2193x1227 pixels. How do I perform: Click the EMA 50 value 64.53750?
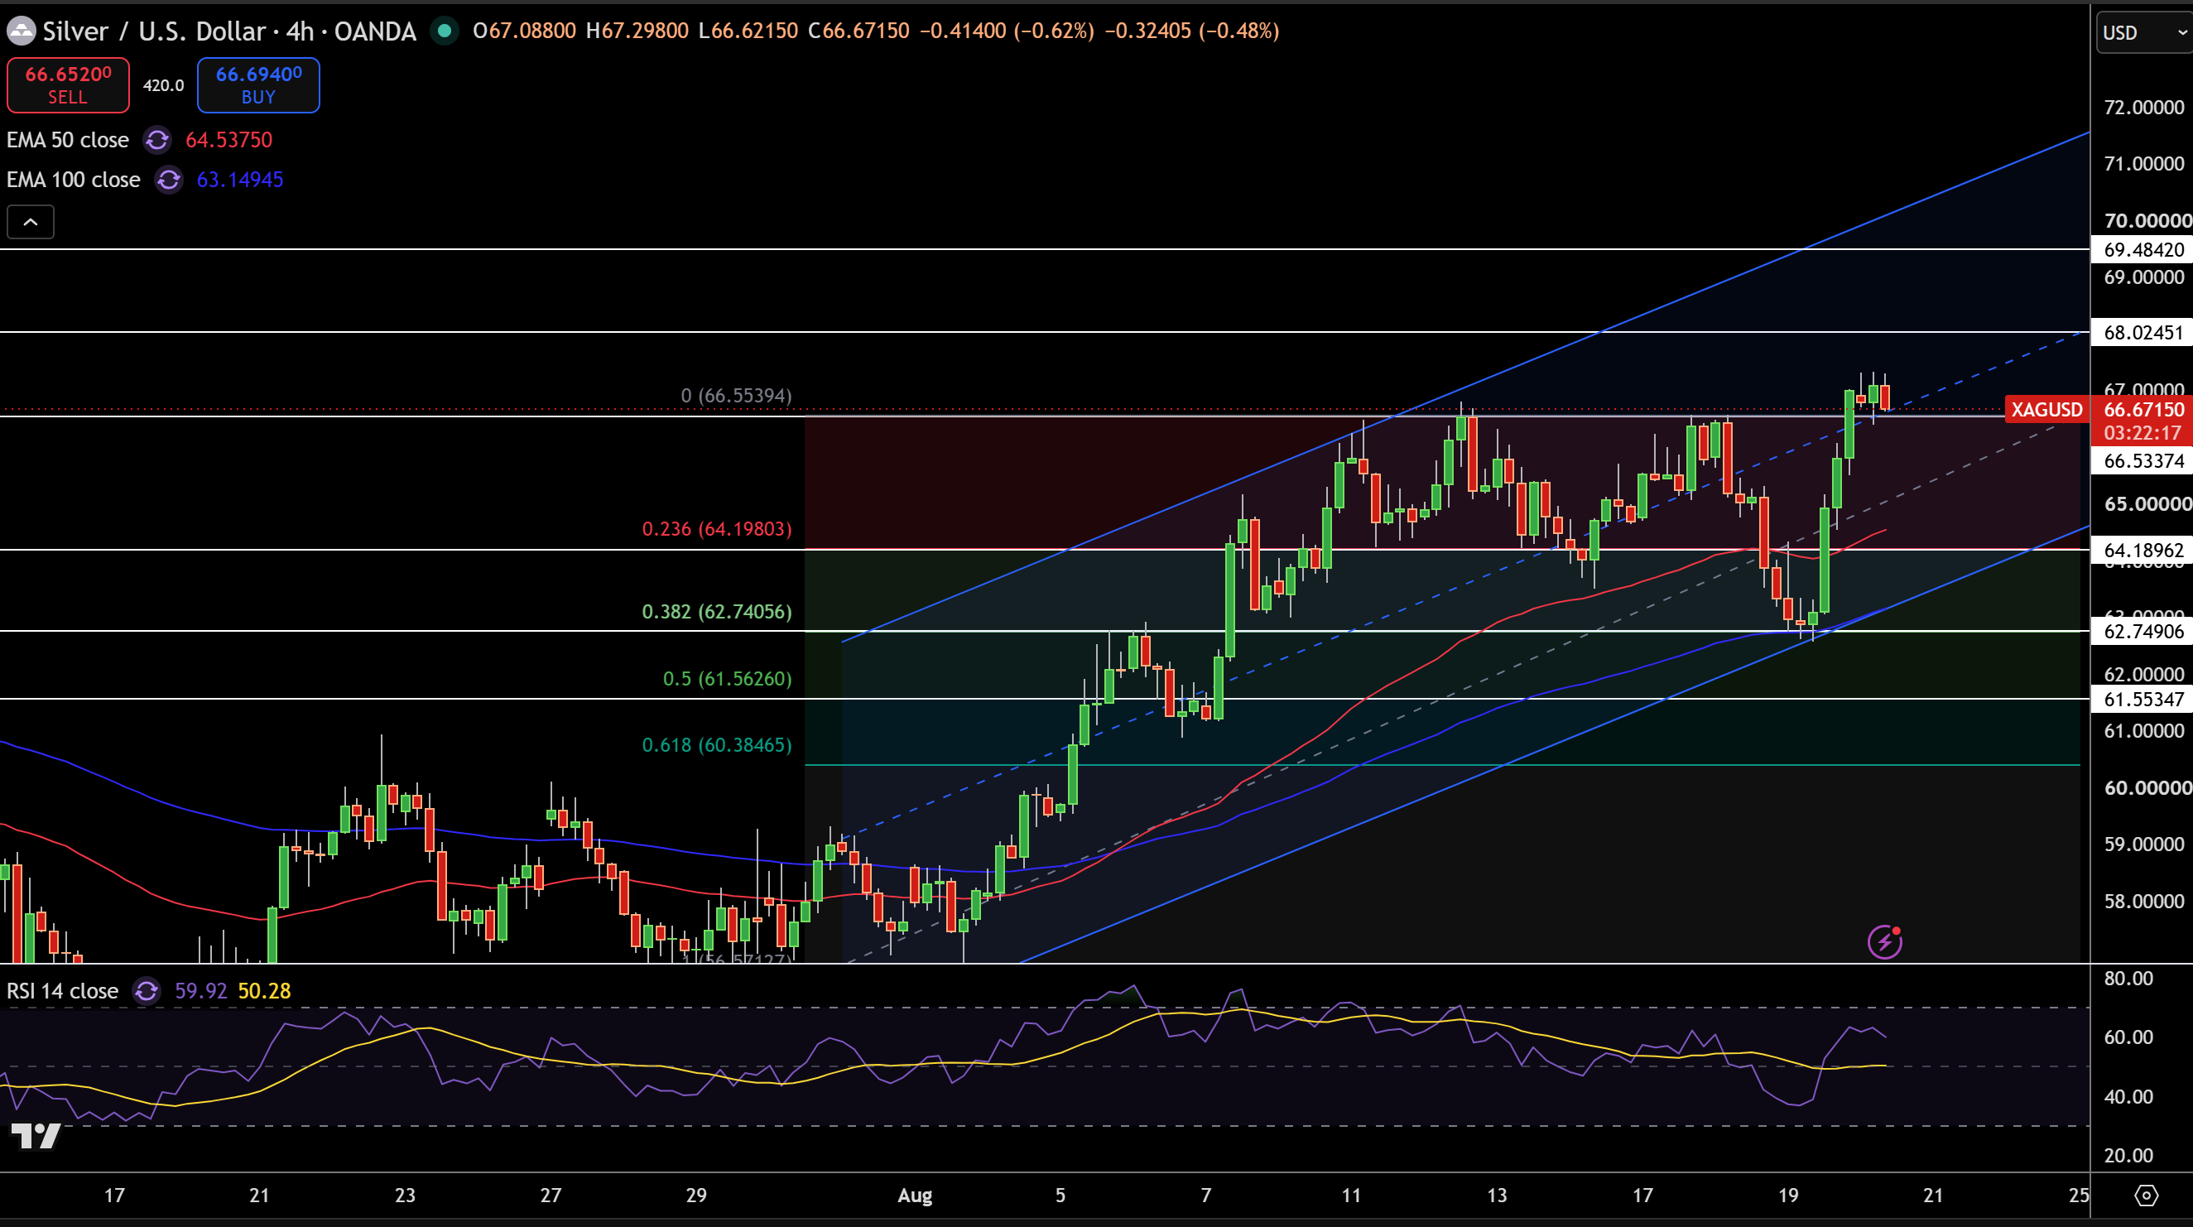229,140
